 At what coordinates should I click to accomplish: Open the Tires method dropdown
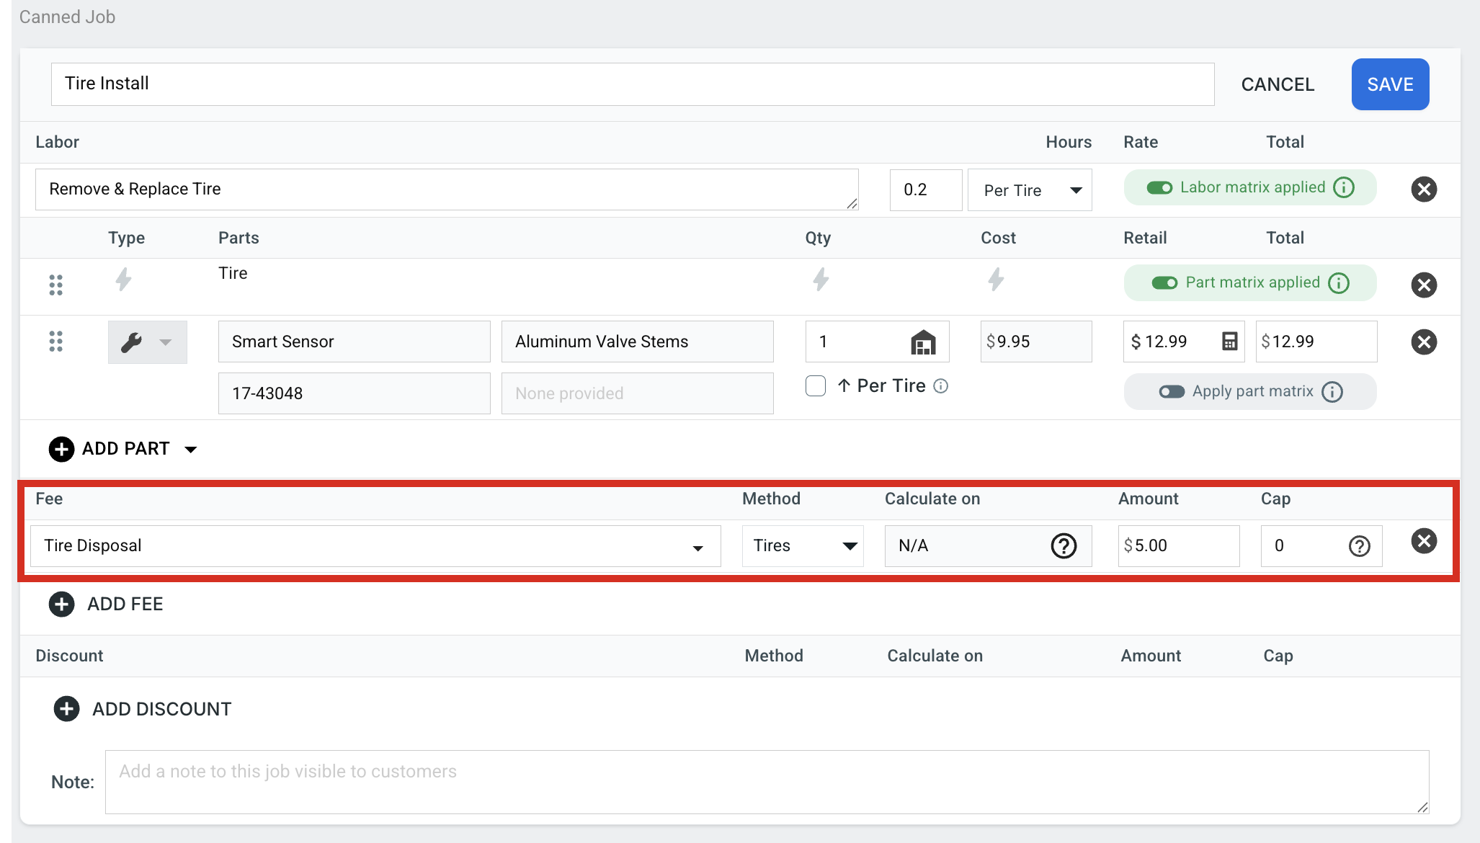[x=803, y=546]
